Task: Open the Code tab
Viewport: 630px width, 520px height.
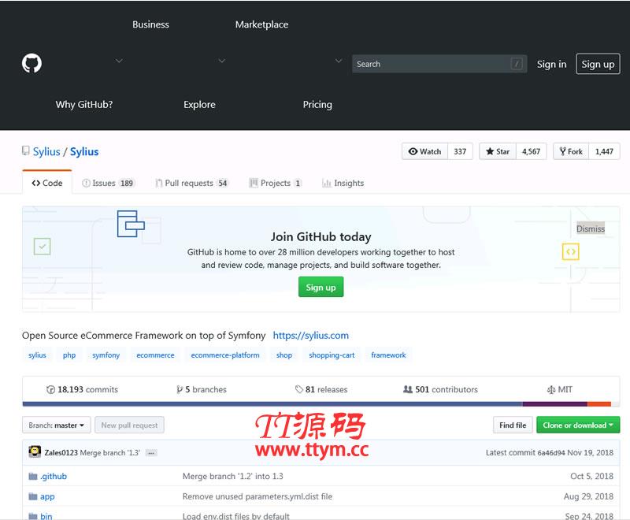Action: click(47, 183)
